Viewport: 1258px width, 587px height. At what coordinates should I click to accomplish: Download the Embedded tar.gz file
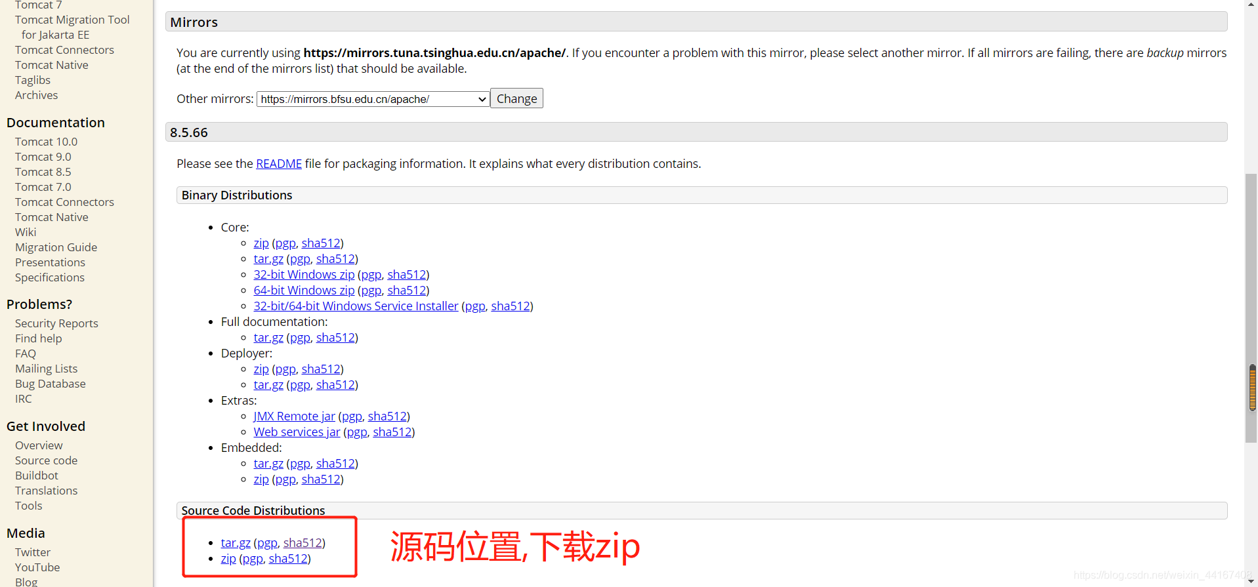pyautogui.click(x=268, y=464)
